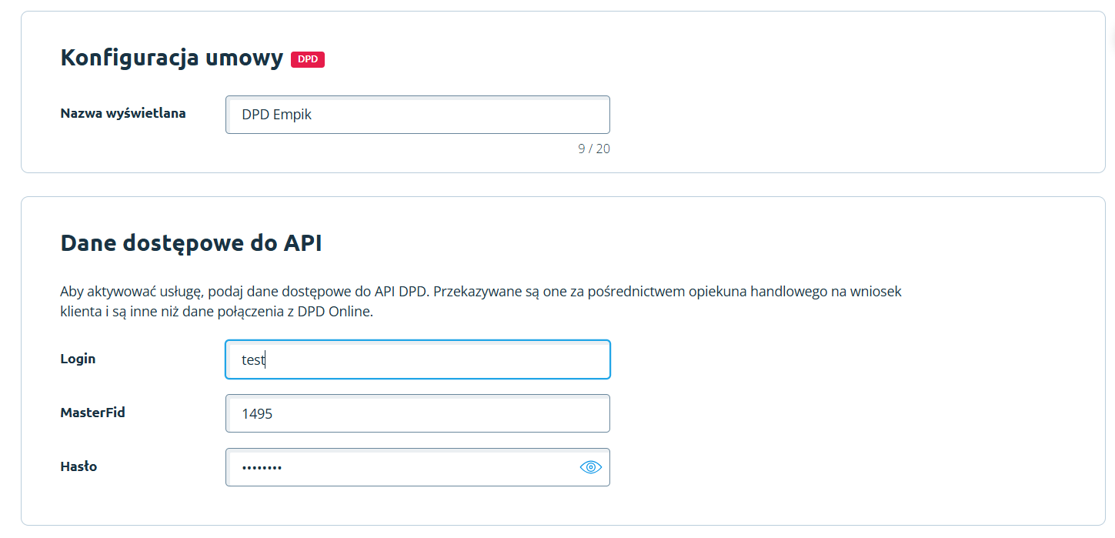Screen dimensions: 1115x538
Task: Click the 1495 value in MasterFid
Action: (x=257, y=414)
